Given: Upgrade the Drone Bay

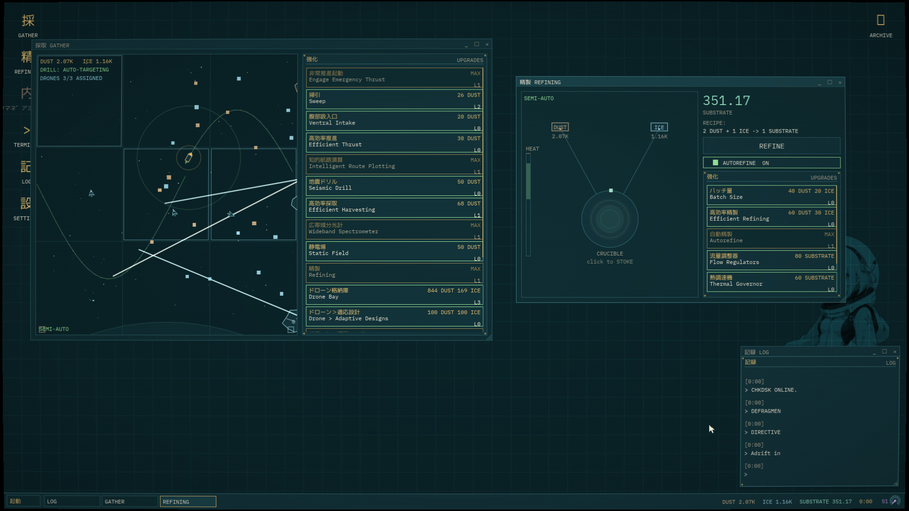Looking at the screenshot, I should 394,296.
